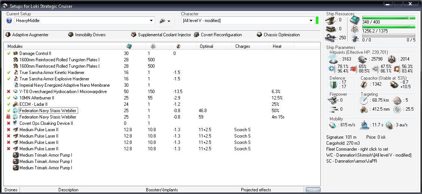
Task: Click the thermal resistance icon showing 65%
Action: pos(353,69)
